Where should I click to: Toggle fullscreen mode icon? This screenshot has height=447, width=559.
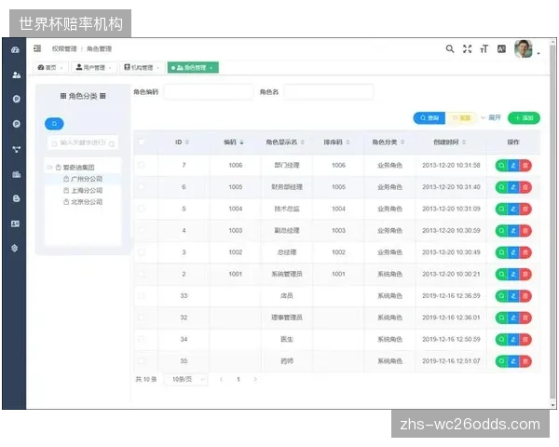pos(467,48)
